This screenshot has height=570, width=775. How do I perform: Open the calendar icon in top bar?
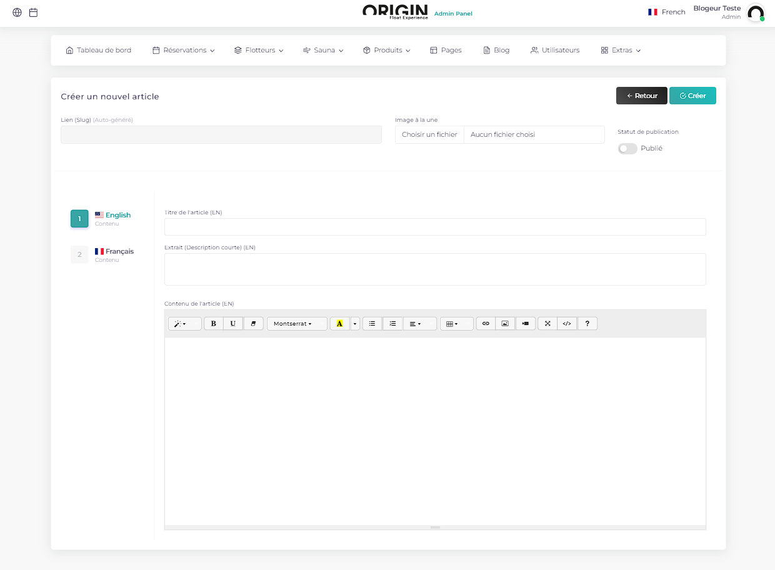point(34,12)
